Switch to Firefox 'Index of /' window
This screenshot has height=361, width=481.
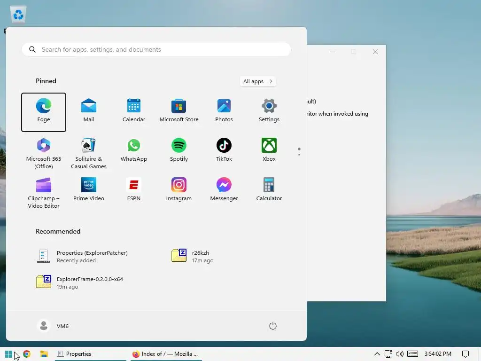click(166, 354)
